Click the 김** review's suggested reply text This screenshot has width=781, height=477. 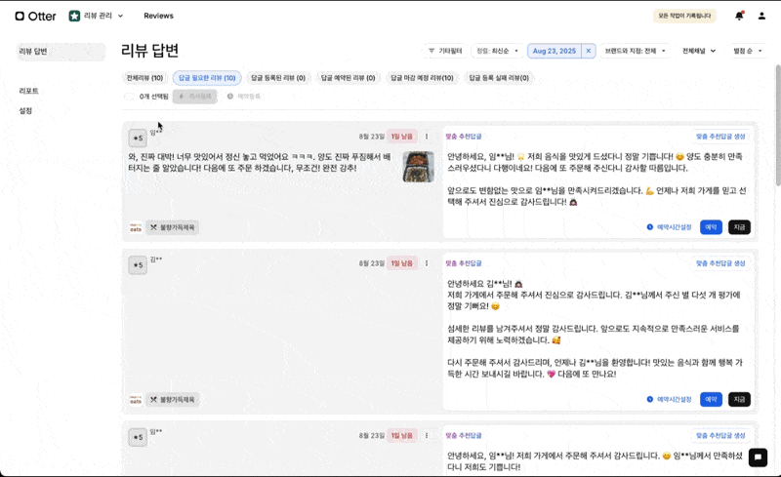(594, 329)
